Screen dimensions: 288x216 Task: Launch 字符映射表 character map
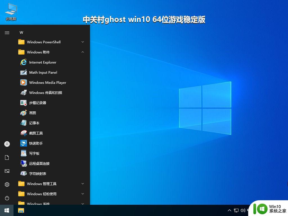click(x=38, y=174)
